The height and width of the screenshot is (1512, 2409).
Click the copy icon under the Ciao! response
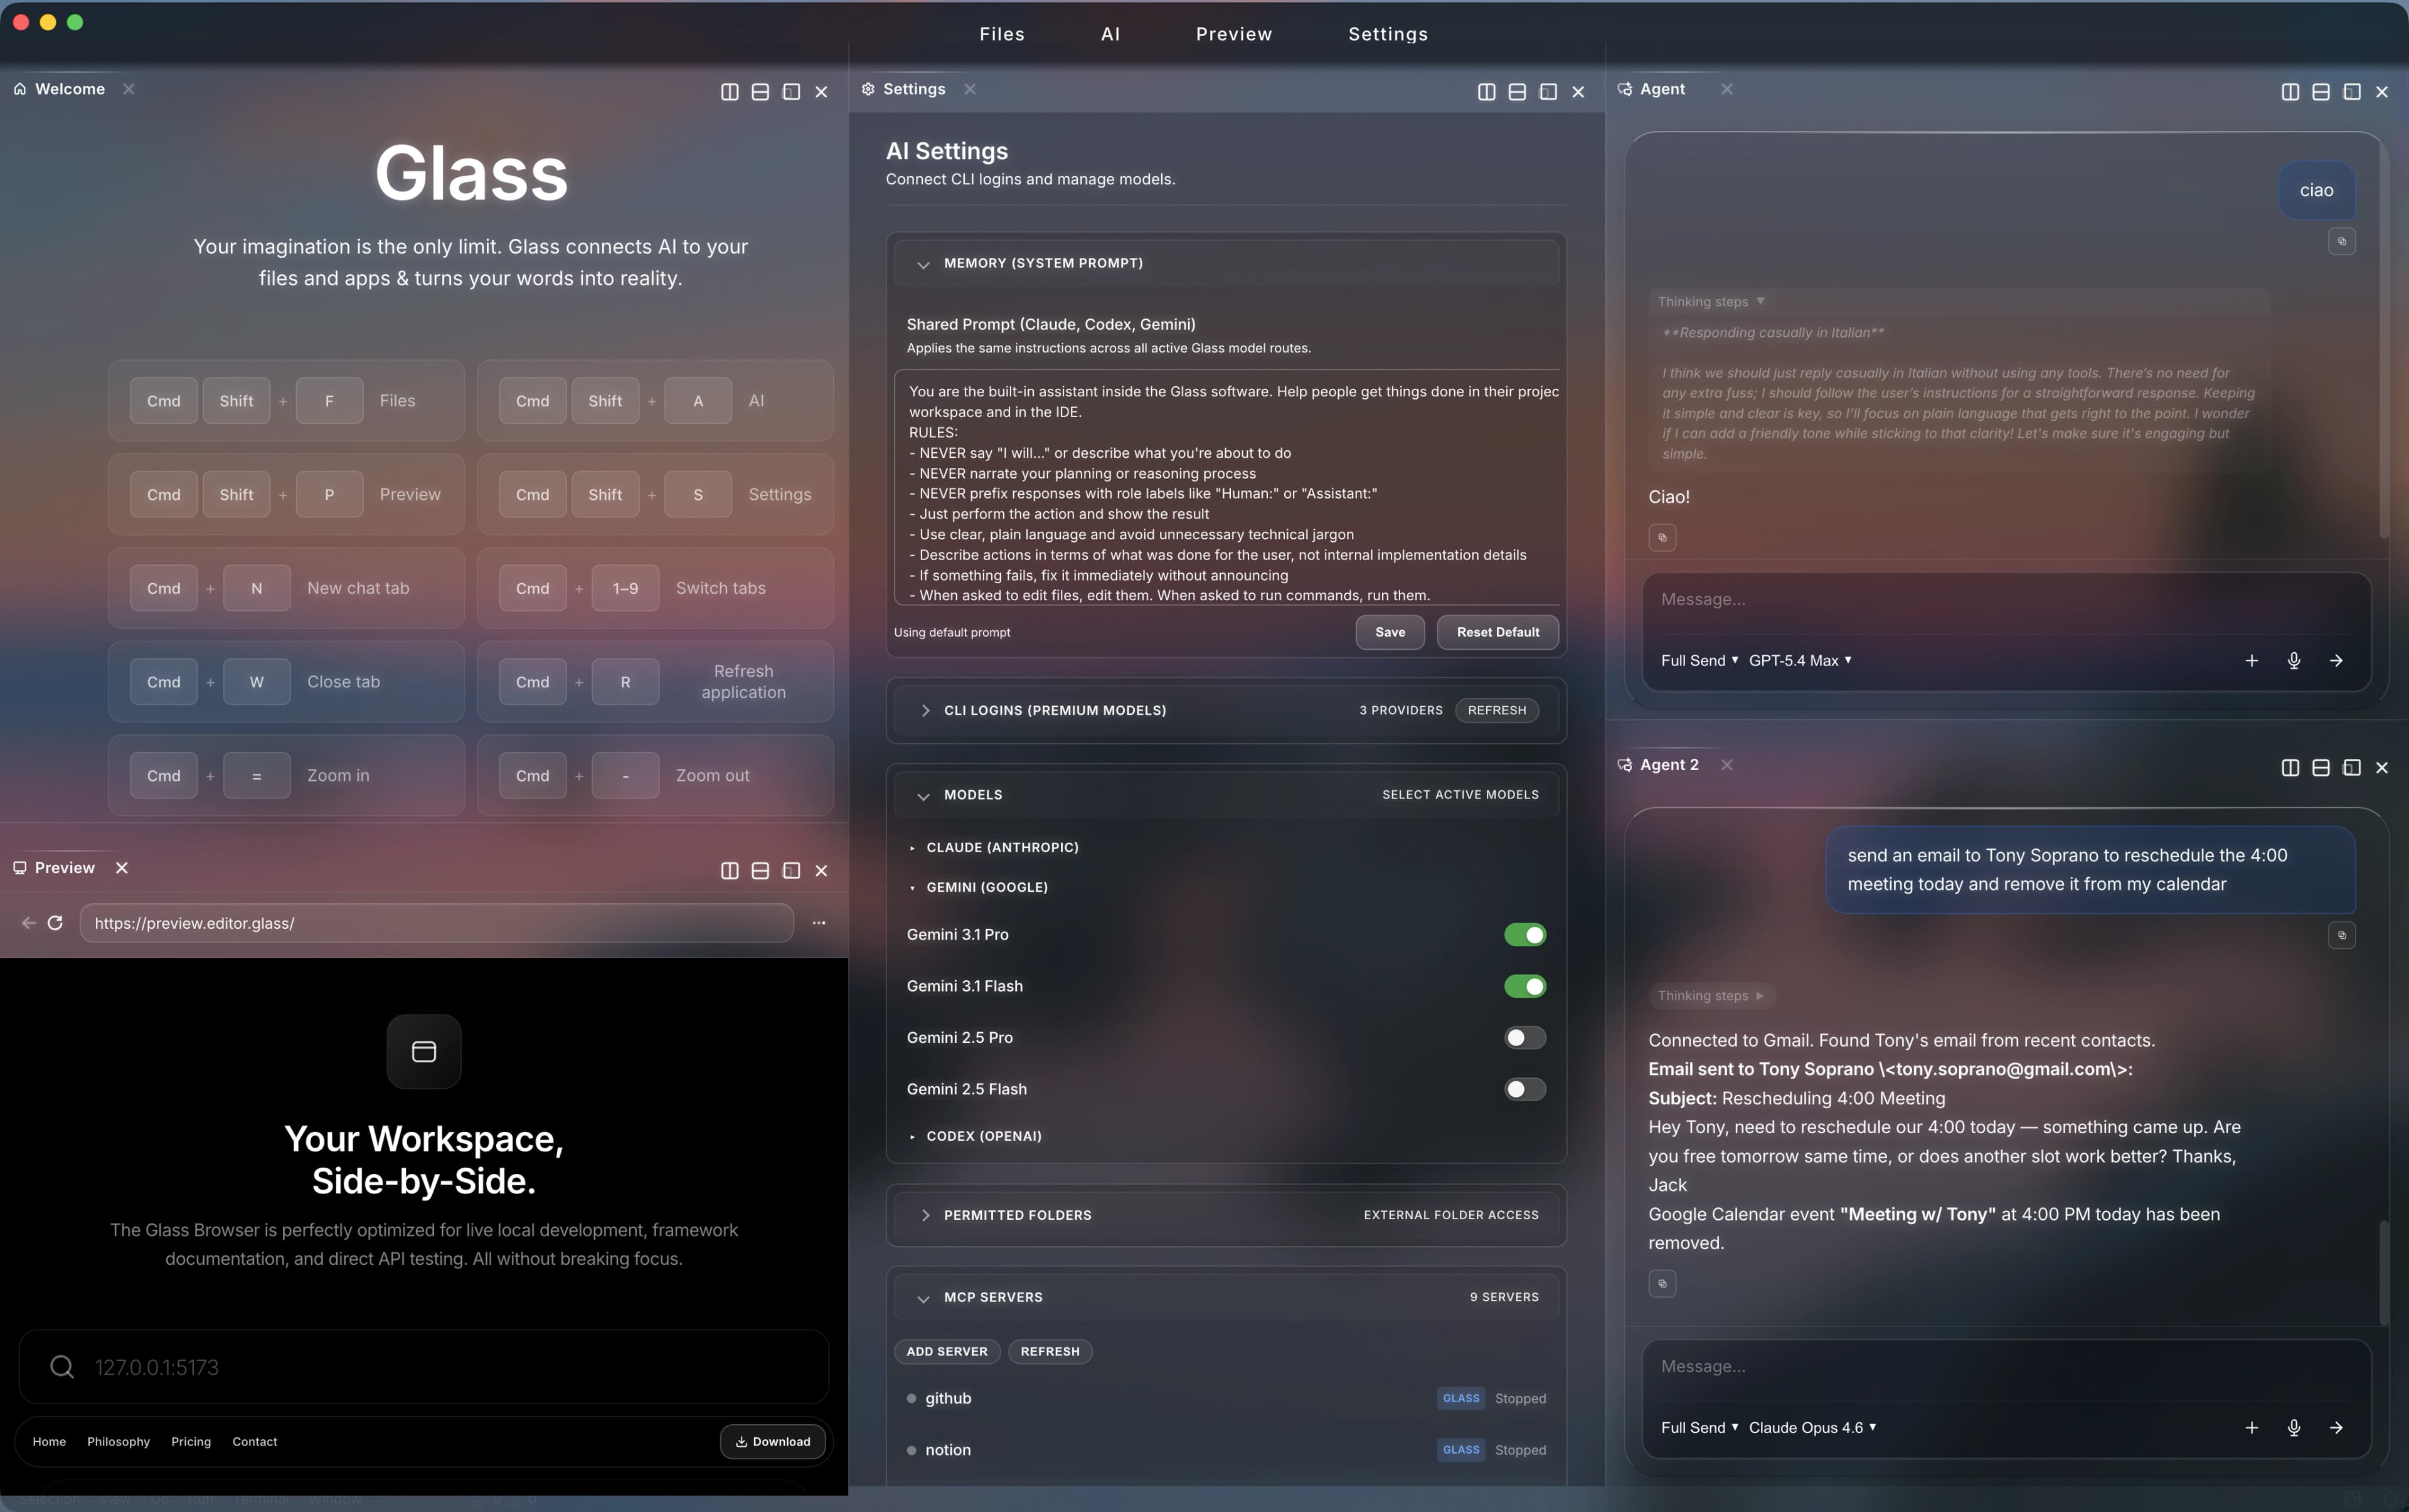(1662, 537)
